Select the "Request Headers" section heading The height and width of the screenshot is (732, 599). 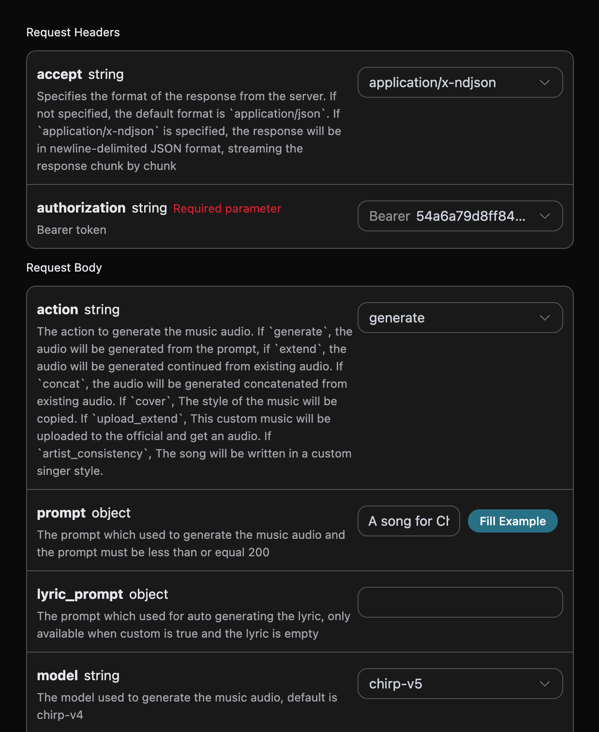coord(73,32)
